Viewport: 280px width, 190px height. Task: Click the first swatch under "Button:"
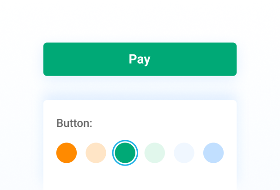pyautogui.click(x=67, y=153)
